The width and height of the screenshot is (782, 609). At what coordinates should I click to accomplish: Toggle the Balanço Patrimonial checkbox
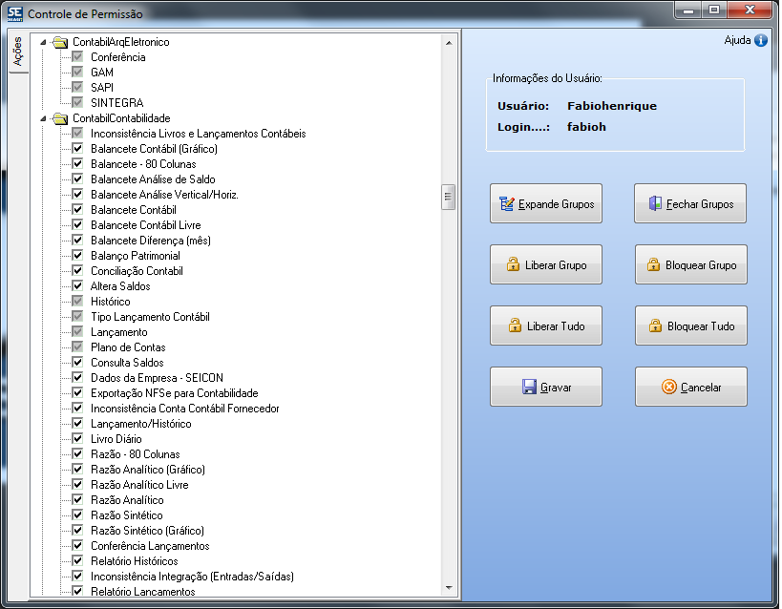coord(78,256)
